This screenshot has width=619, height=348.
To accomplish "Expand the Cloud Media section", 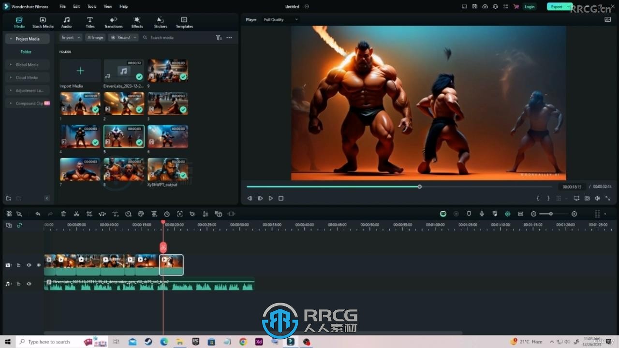I will 28,77.
